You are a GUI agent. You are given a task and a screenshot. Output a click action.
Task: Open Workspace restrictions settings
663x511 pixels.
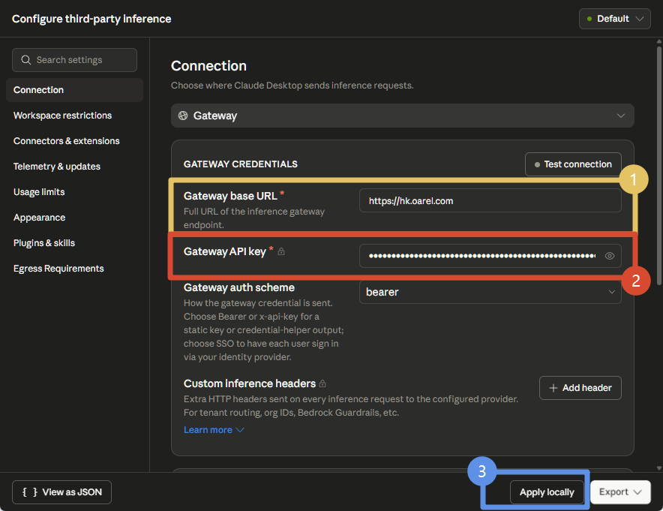62,116
